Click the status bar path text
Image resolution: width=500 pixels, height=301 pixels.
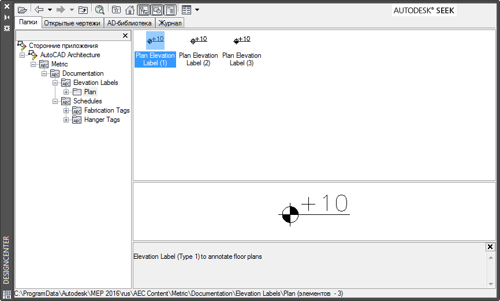click(178, 293)
